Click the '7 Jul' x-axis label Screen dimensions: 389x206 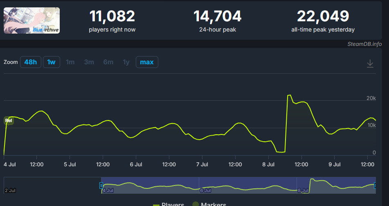coord(202,165)
